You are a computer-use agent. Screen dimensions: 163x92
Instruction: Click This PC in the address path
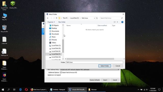point(65,18)
